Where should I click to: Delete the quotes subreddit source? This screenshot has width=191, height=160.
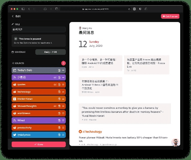(x=59, y=84)
